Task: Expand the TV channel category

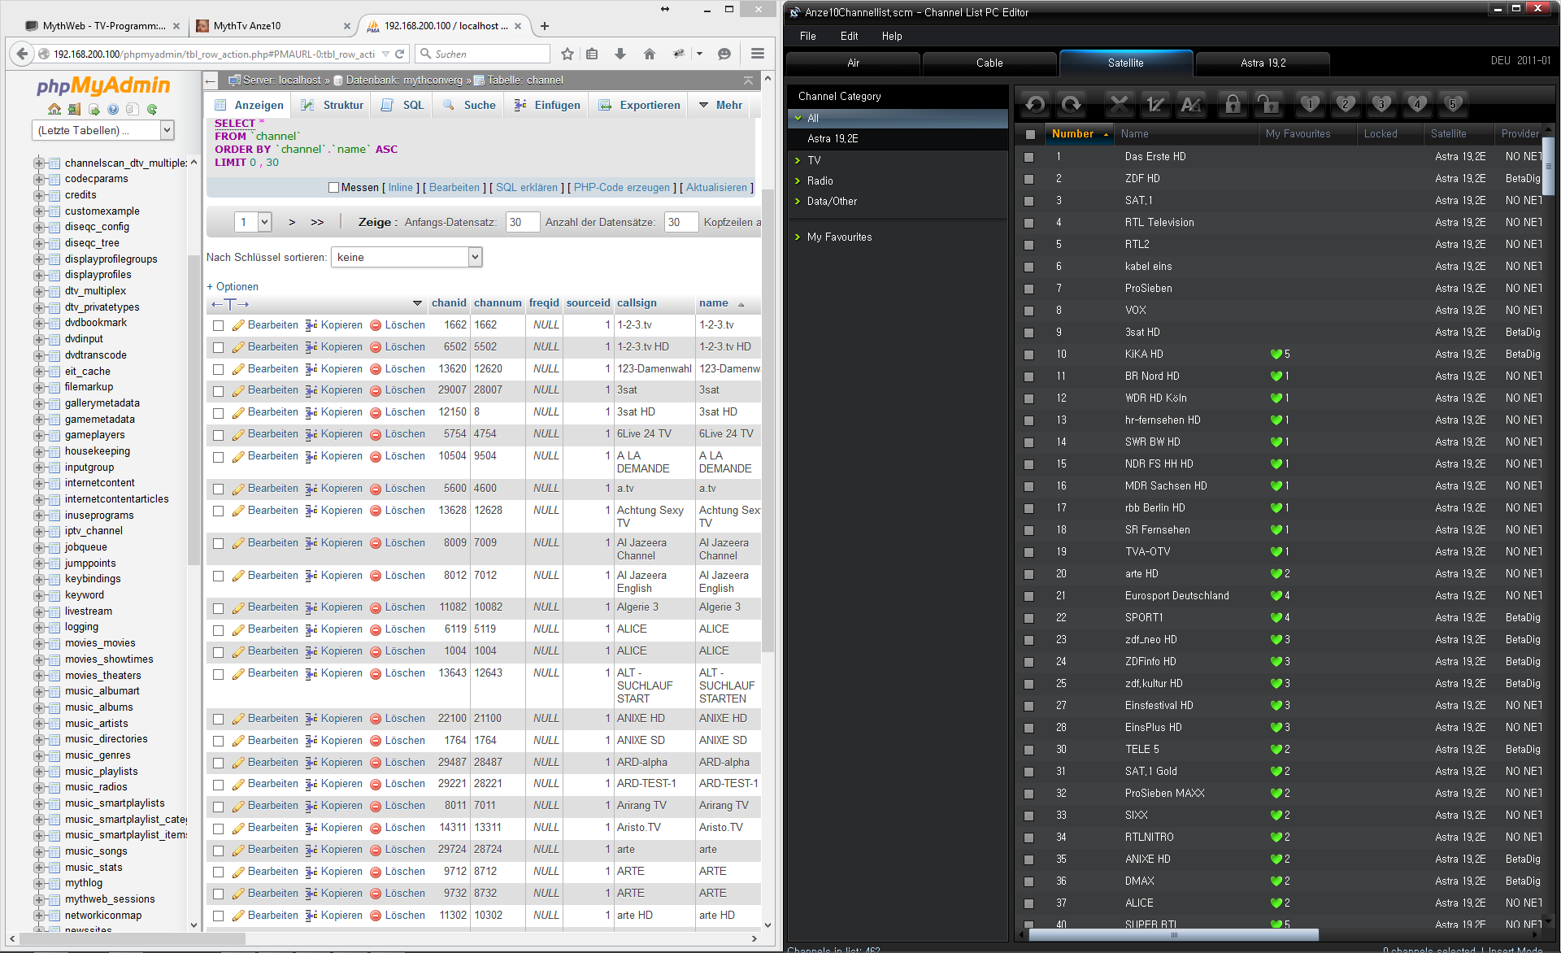Action: pos(798,160)
